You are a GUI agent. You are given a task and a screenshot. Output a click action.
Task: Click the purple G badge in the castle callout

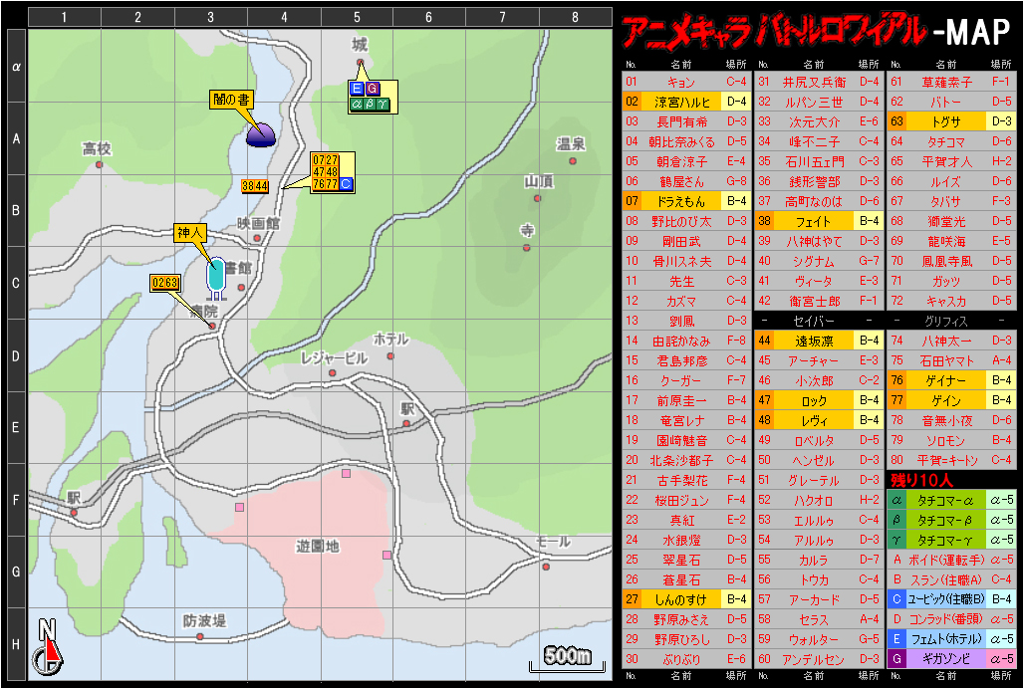372,90
